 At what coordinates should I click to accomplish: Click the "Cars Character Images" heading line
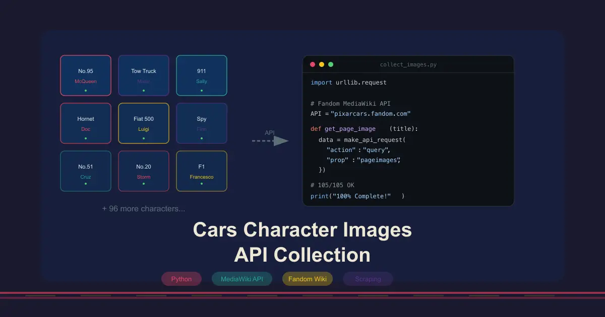pos(302,230)
